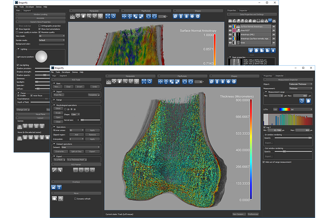
Task: Click the Dilate button
Action: [x=58, y=109]
